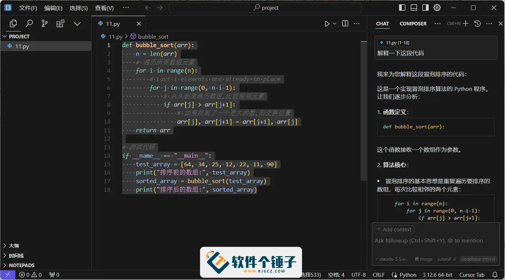Switch to the COMPOSER tab
Image resolution: width=505 pixels, height=280 pixels.
coord(413,24)
